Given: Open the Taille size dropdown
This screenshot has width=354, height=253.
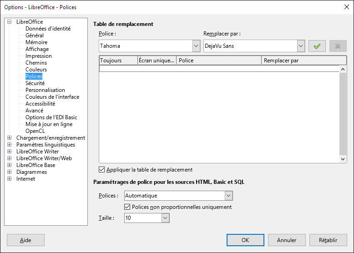Looking at the screenshot, I should click(165, 218).
